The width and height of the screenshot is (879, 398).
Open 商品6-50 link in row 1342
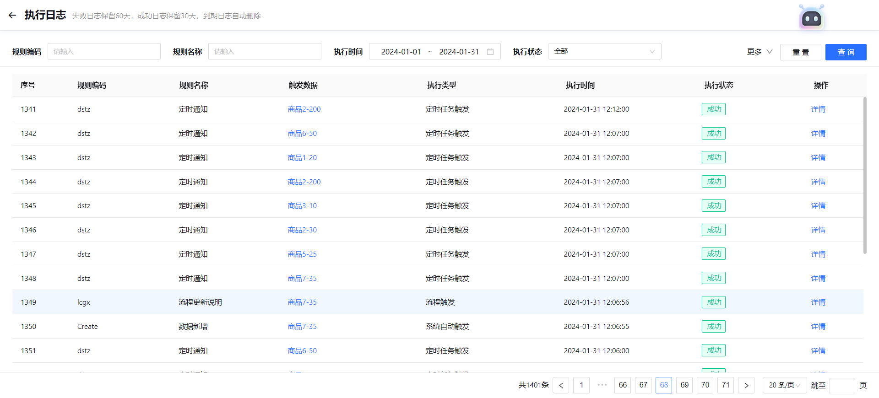pos(302,133)
